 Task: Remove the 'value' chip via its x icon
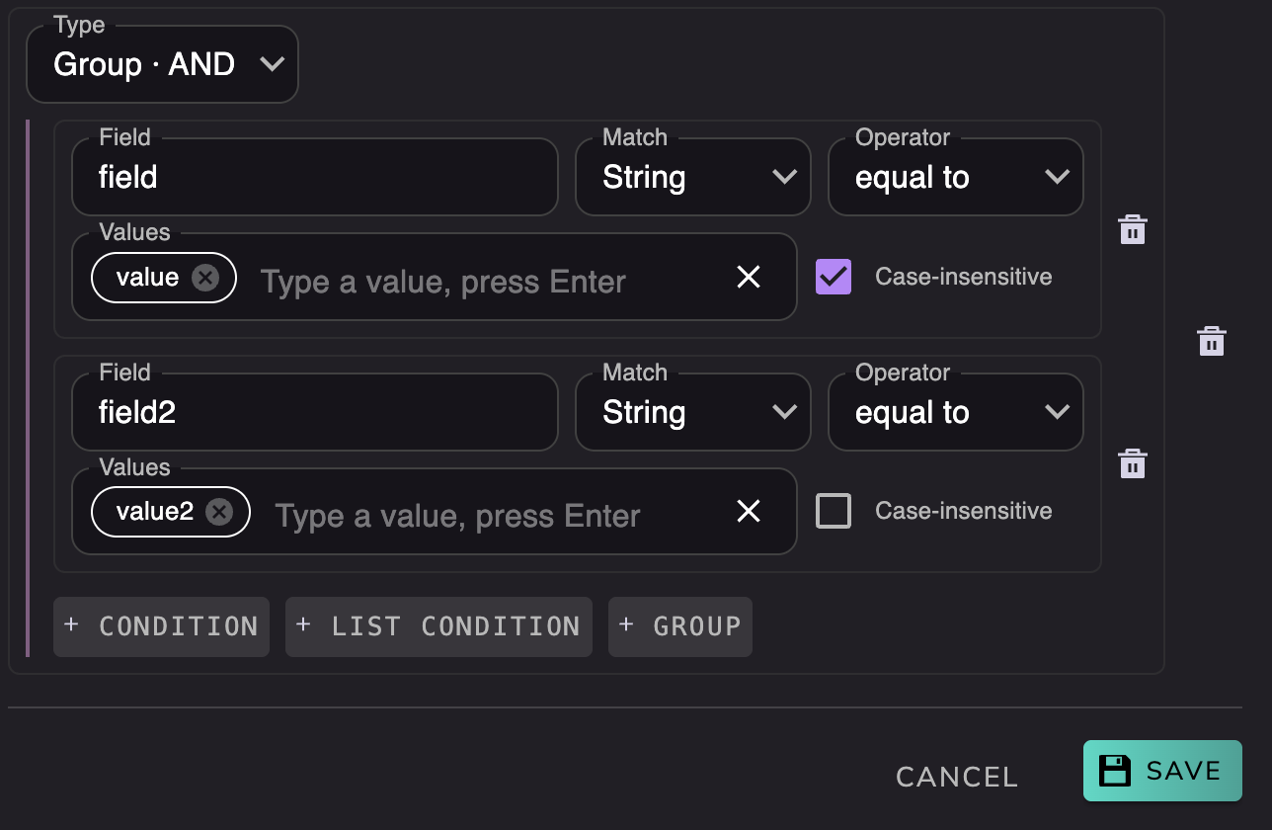[x=204, y=278]
